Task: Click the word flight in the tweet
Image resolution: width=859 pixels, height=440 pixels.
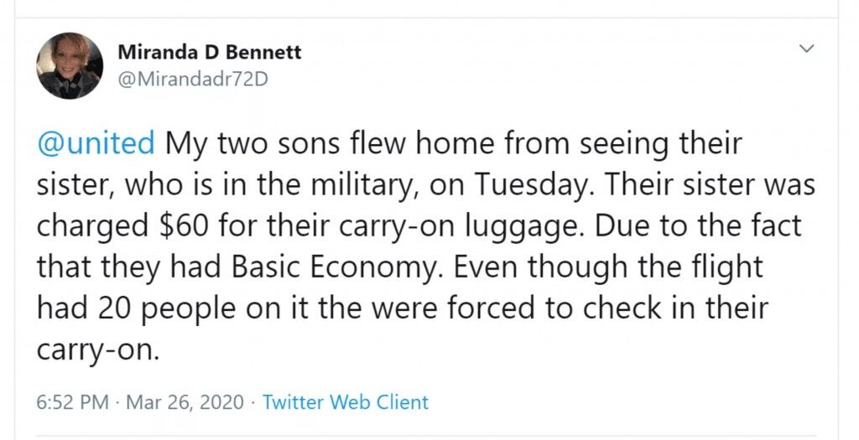Action: pyautogui.click(x=726, y=267)
